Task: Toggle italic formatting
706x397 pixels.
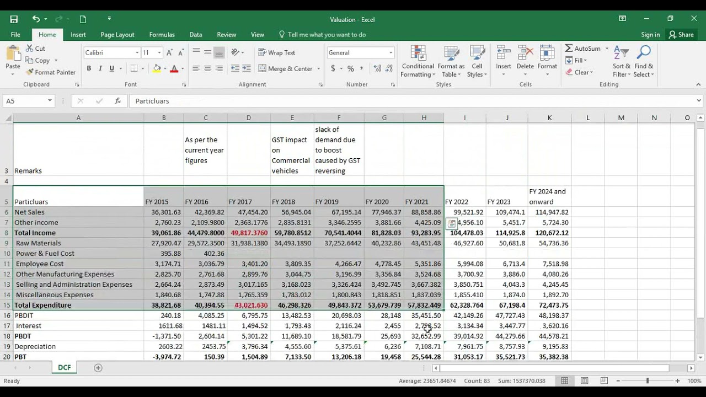Action: coord(100,68)
